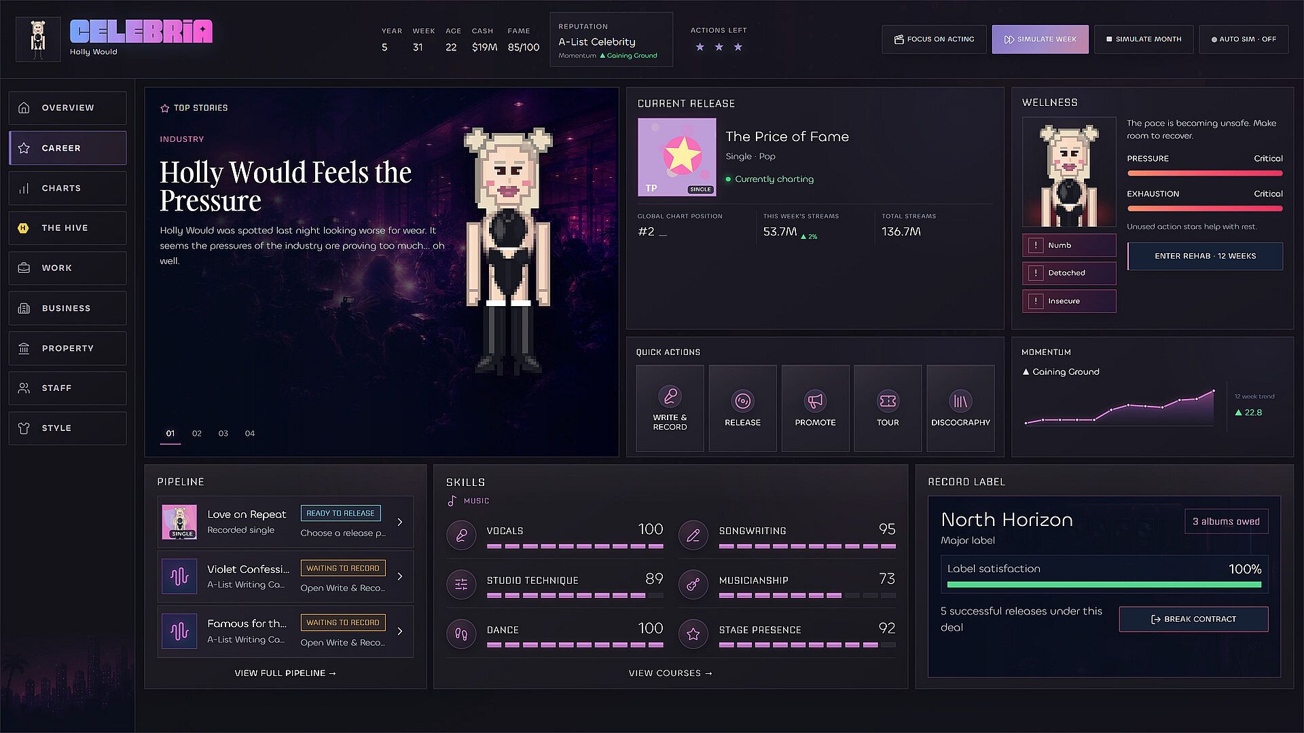The height and width of the screenshot is (733, 1304).
Task: Toggle Focus on Acting mode
Action: 934,39
